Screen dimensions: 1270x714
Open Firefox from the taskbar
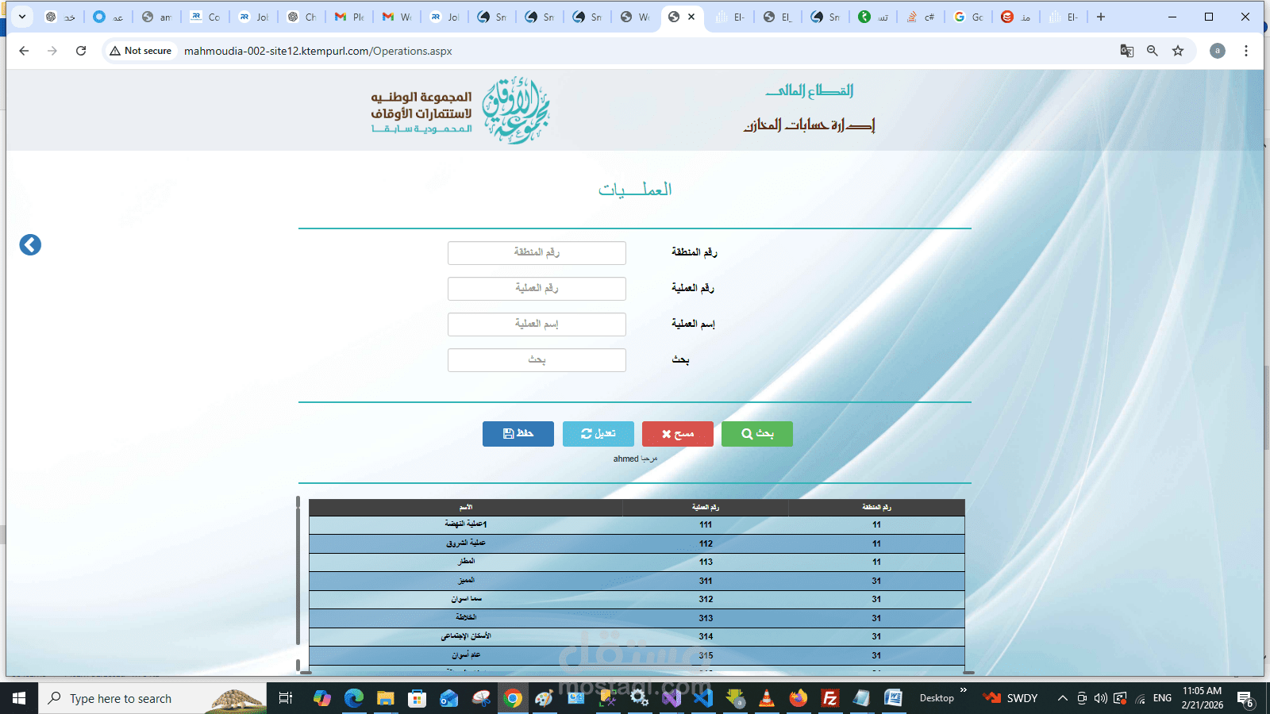click(x=798, y=698)
